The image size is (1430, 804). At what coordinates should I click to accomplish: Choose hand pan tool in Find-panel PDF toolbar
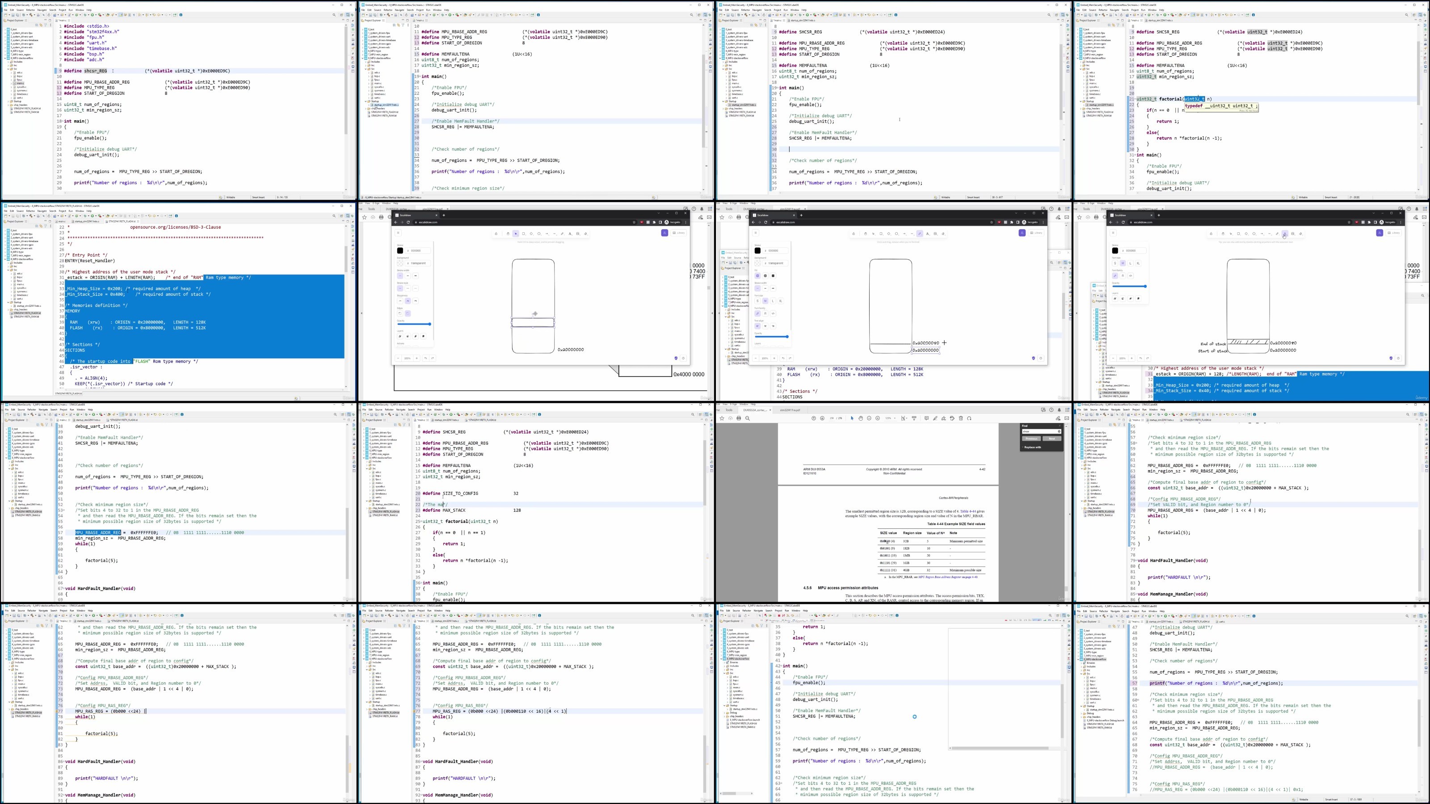click(x=861, y=419)
